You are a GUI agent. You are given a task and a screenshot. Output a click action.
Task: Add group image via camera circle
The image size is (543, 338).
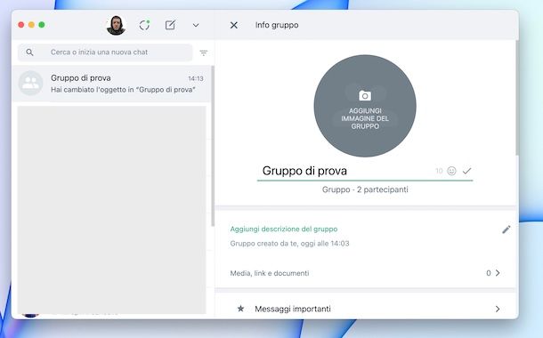tap(365, 106)
